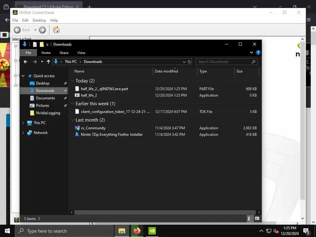This screenshot has width=316, height=237.
Task: Open Edit menu in NVIDIA Control Panel
Action: coord(25,20)
